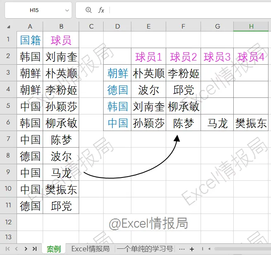Click the sheet tab bar split handle
The height and width of the screenshot is (255, 271).
coord(202,249)
